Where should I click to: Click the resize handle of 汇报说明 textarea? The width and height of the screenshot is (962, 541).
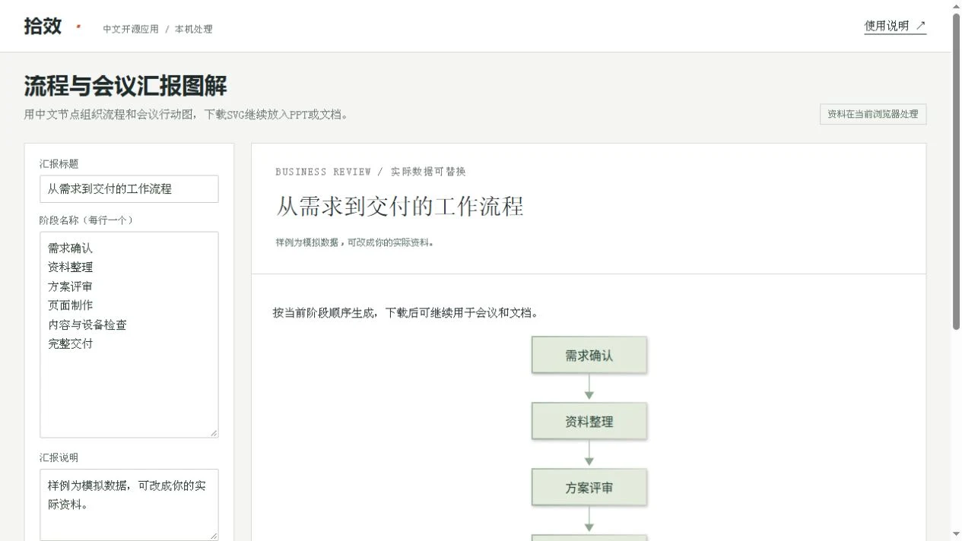click(214, 536)
